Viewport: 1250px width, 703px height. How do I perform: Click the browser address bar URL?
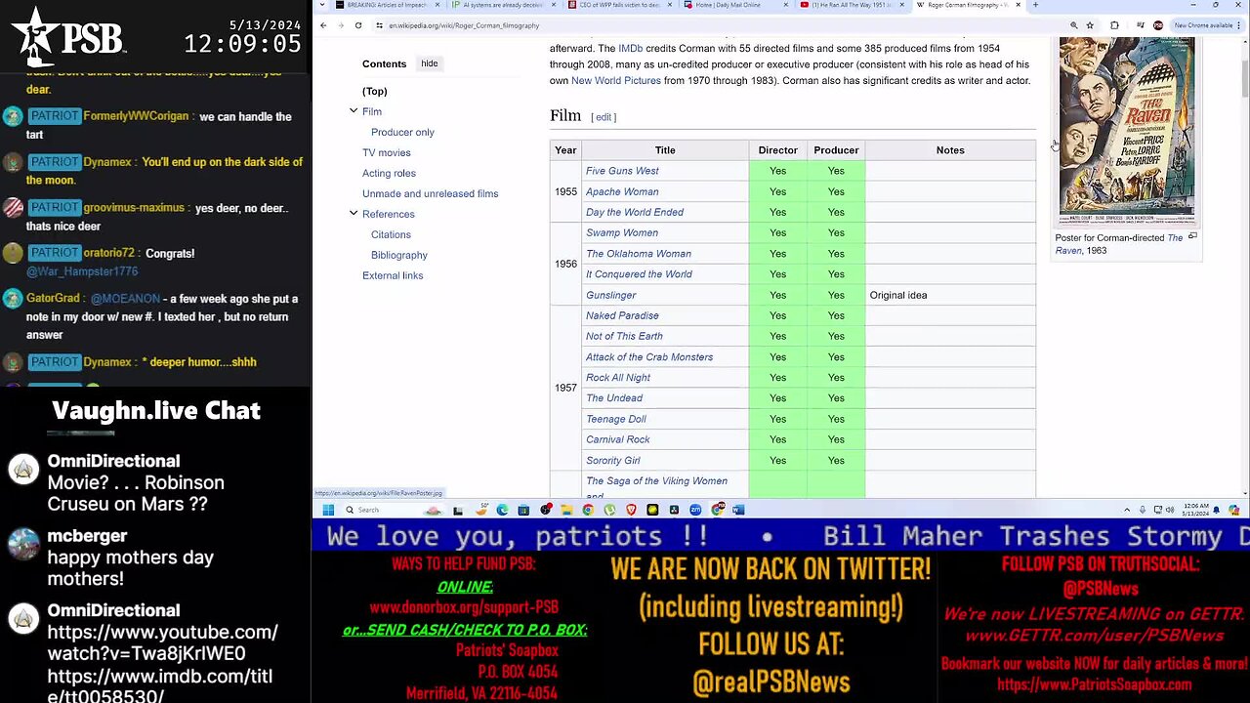tap(464, 25)
